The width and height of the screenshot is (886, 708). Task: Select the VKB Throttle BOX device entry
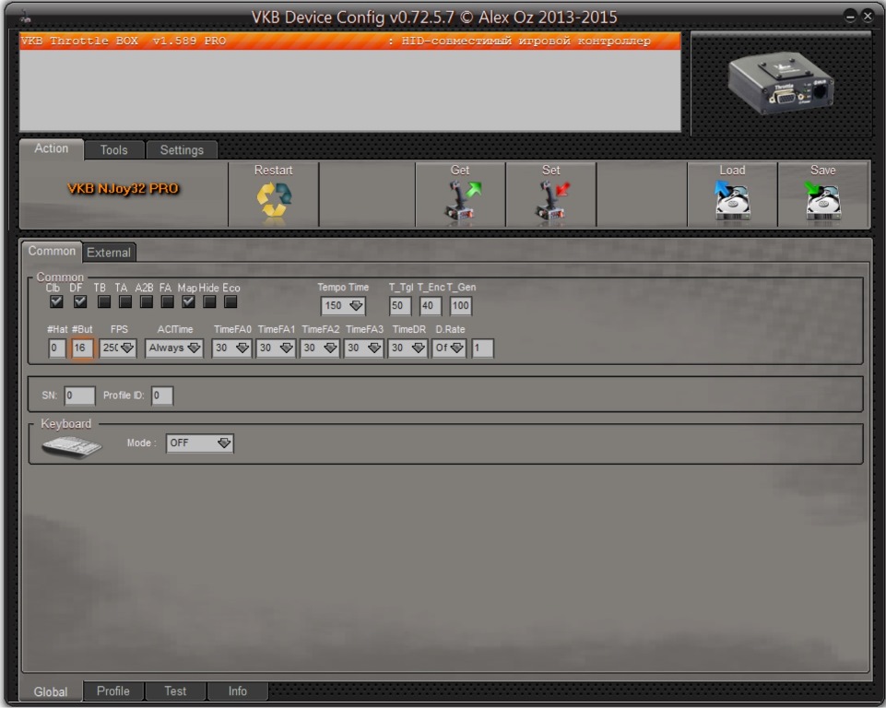tap(349, 41)
